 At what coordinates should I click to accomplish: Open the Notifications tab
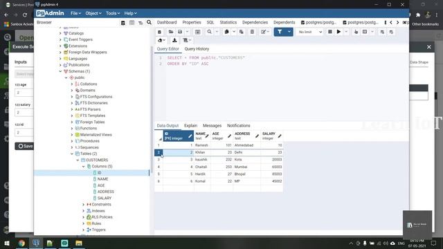pyautogui.click(x=238, y=126)
